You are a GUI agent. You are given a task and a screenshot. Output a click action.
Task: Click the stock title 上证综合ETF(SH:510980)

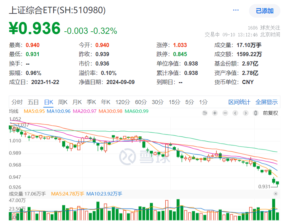coord(58,10)
